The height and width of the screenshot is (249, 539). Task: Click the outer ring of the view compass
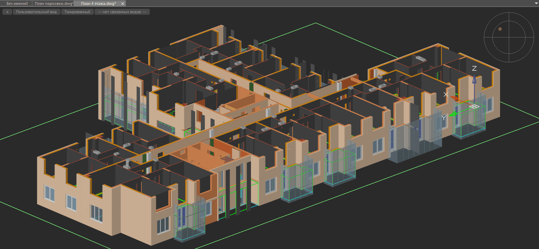tap(509, 14)
